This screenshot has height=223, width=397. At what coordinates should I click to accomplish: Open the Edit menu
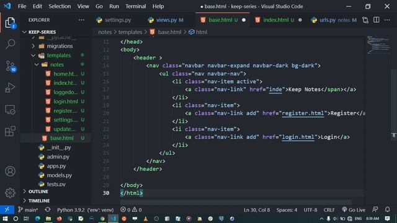click(x=37, y=6)
